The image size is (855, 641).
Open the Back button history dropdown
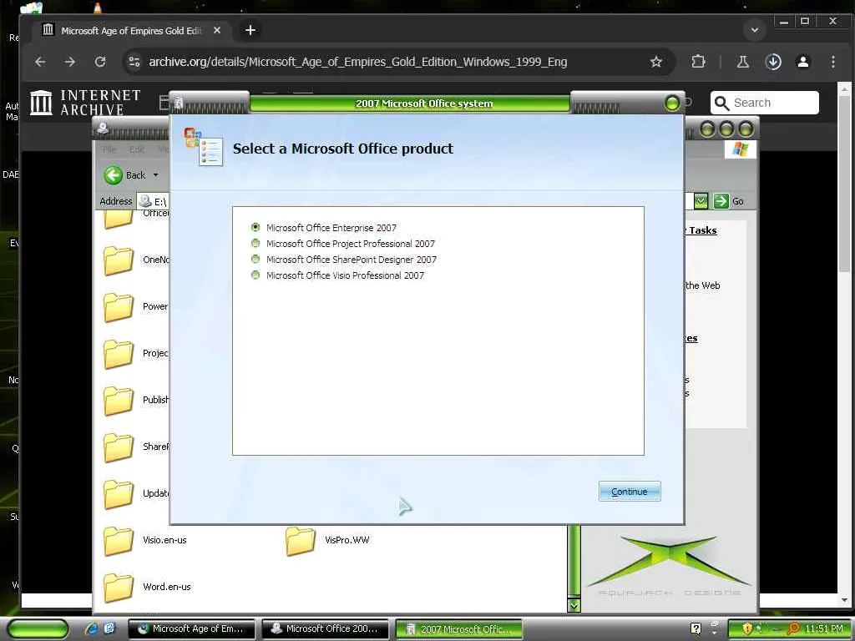click(155, 175)
